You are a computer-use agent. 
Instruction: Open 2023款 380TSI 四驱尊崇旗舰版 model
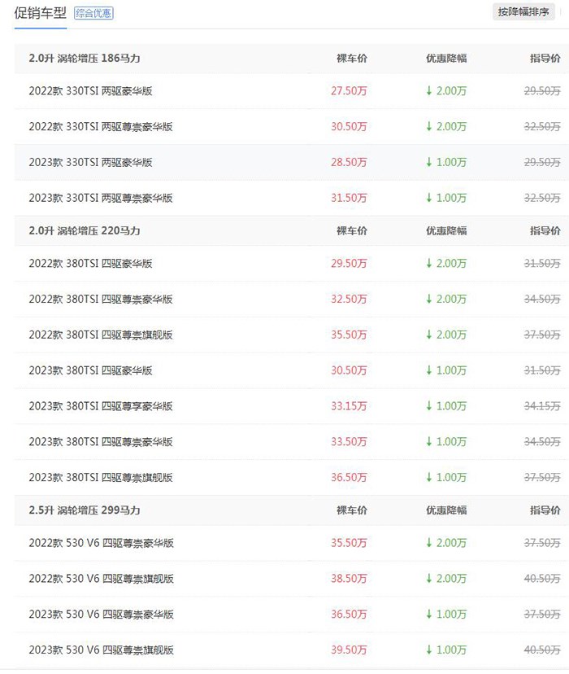pyautogui.click(x=101, y=477)
